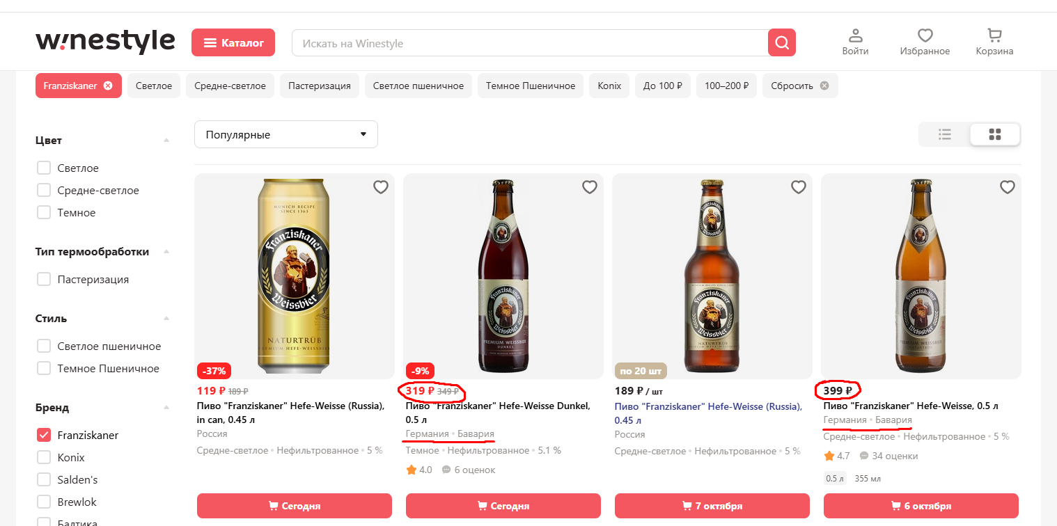This screenshot has height=526, width=1057.
Task: Switch to list view layout
Action: coord(945,134)
